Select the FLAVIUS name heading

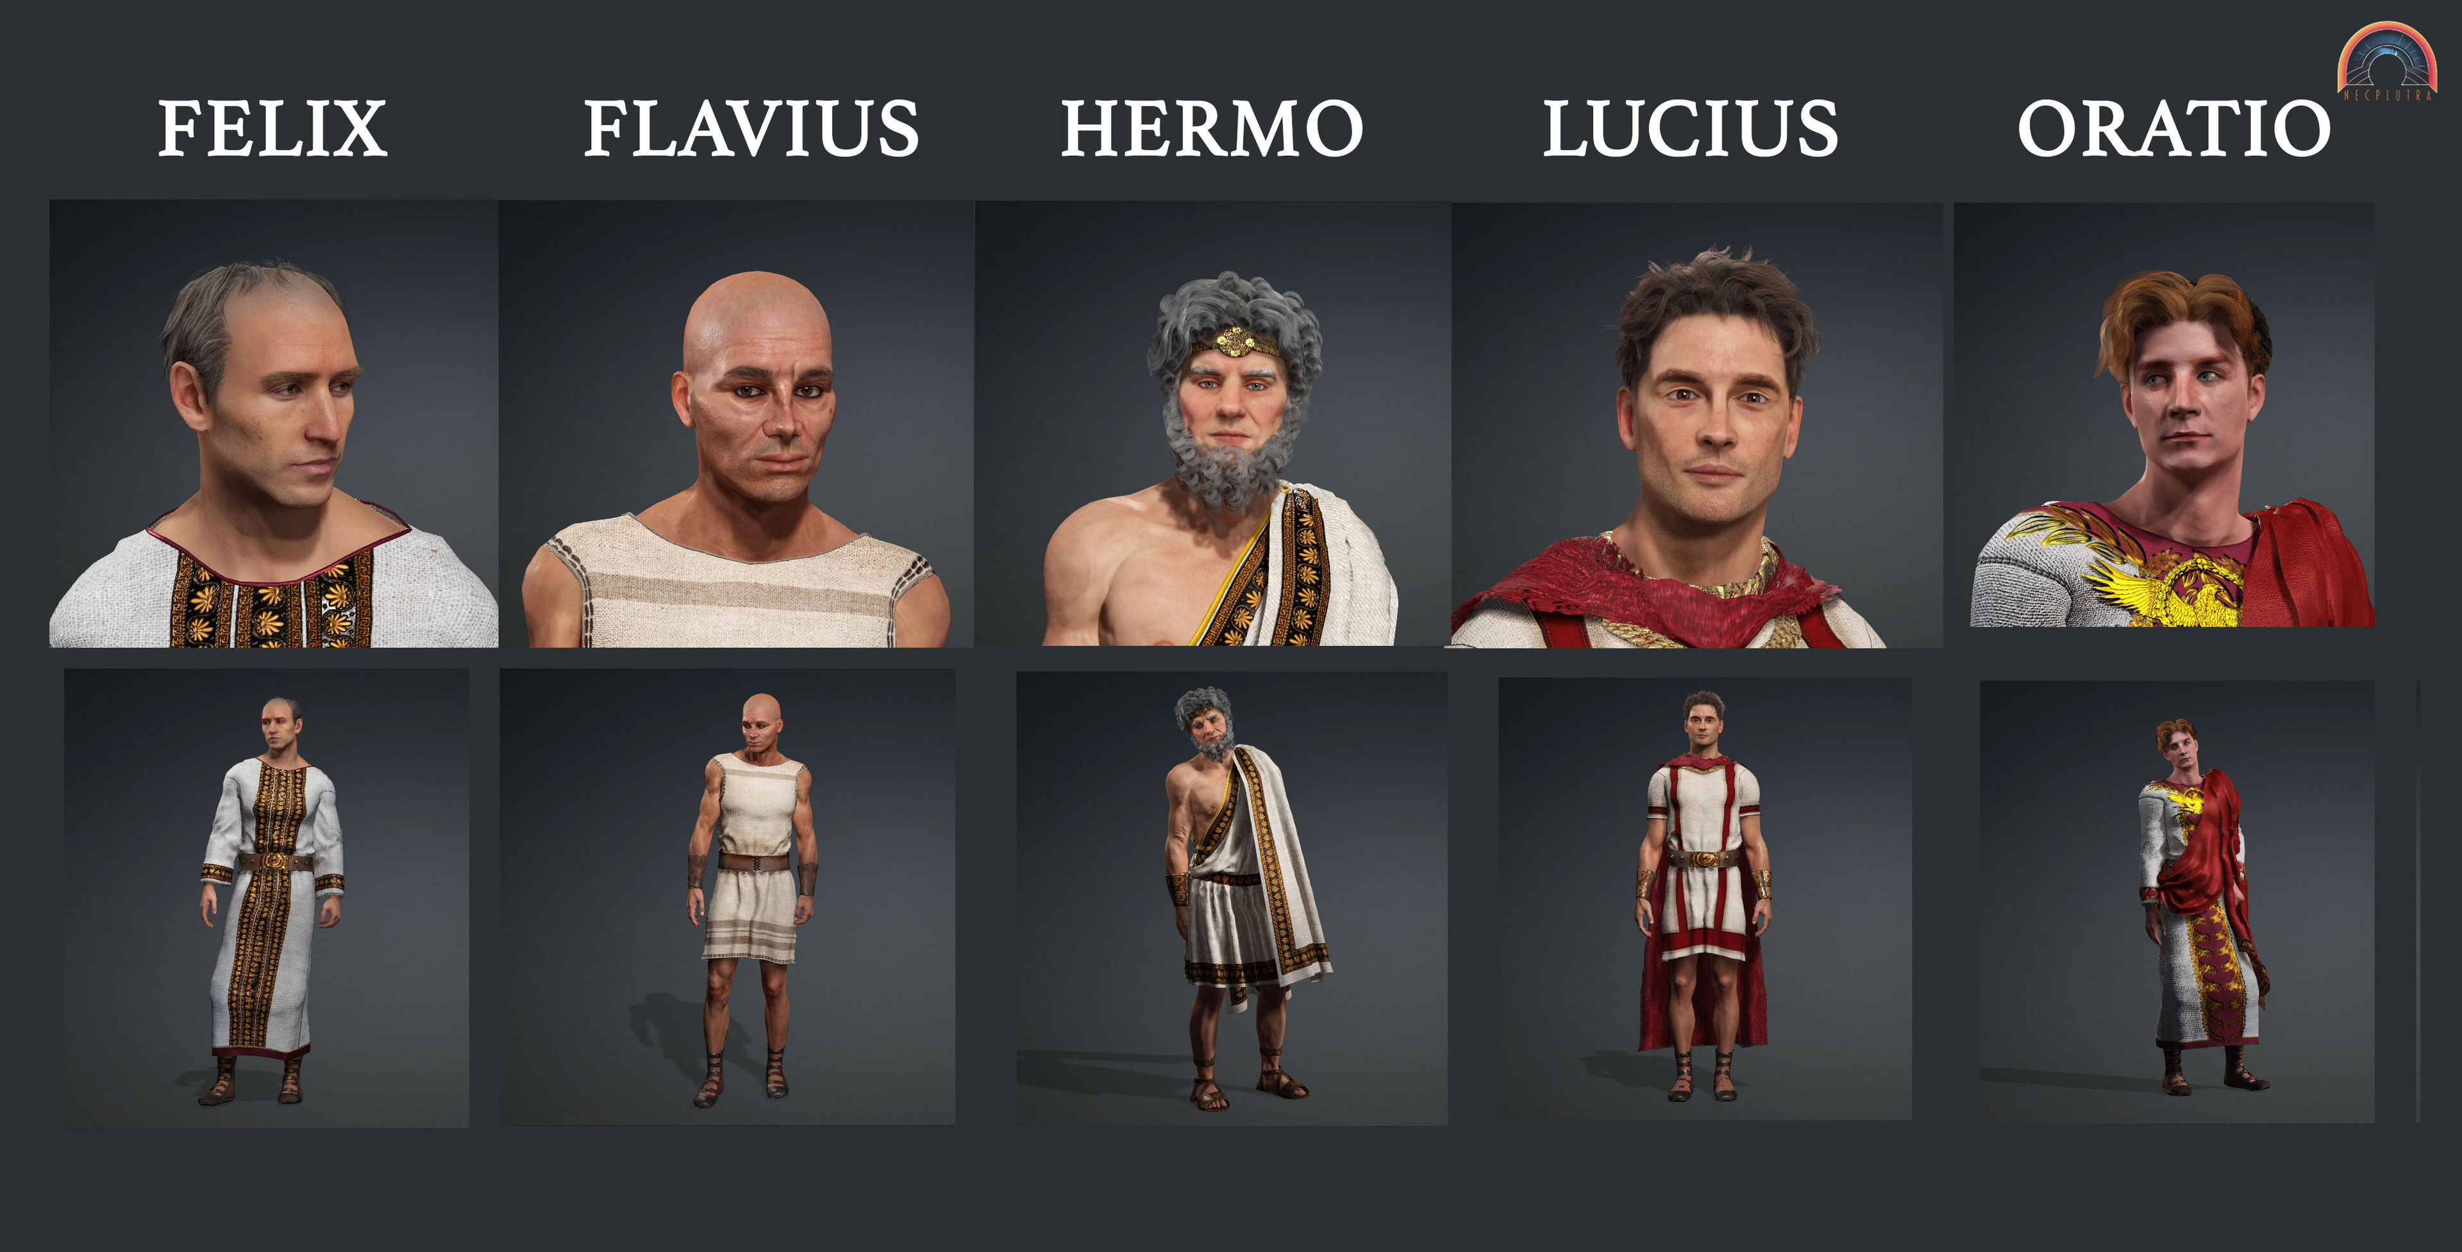(x=751, y=128)
